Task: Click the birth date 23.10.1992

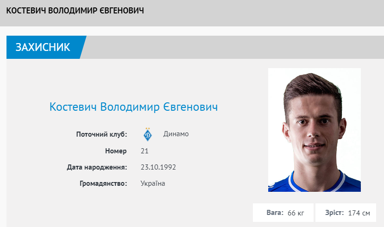Action: click(x=158, y=167)
